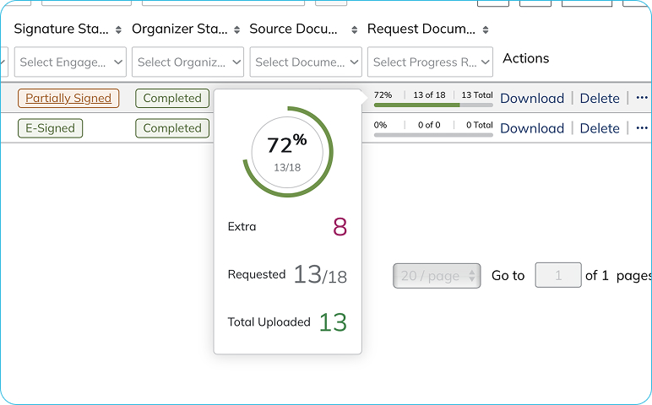Click the '13 Total' progress label
652x405 pixels.
477,95
